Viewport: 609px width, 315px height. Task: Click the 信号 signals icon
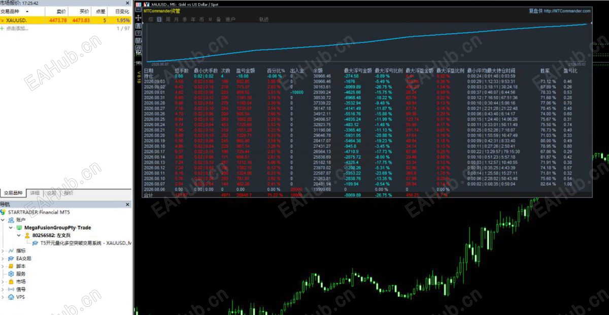[11, 290]
